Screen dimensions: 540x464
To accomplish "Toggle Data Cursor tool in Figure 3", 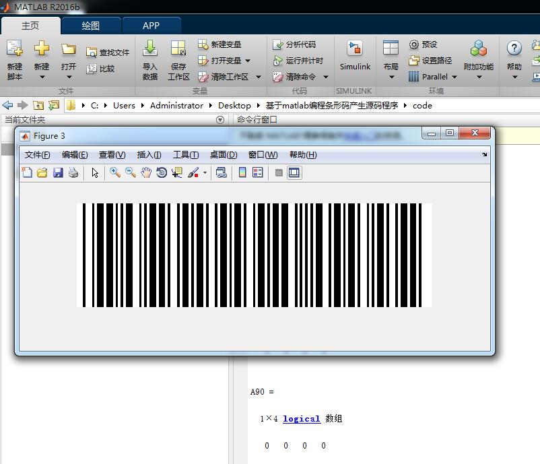I will pos(177,172).
